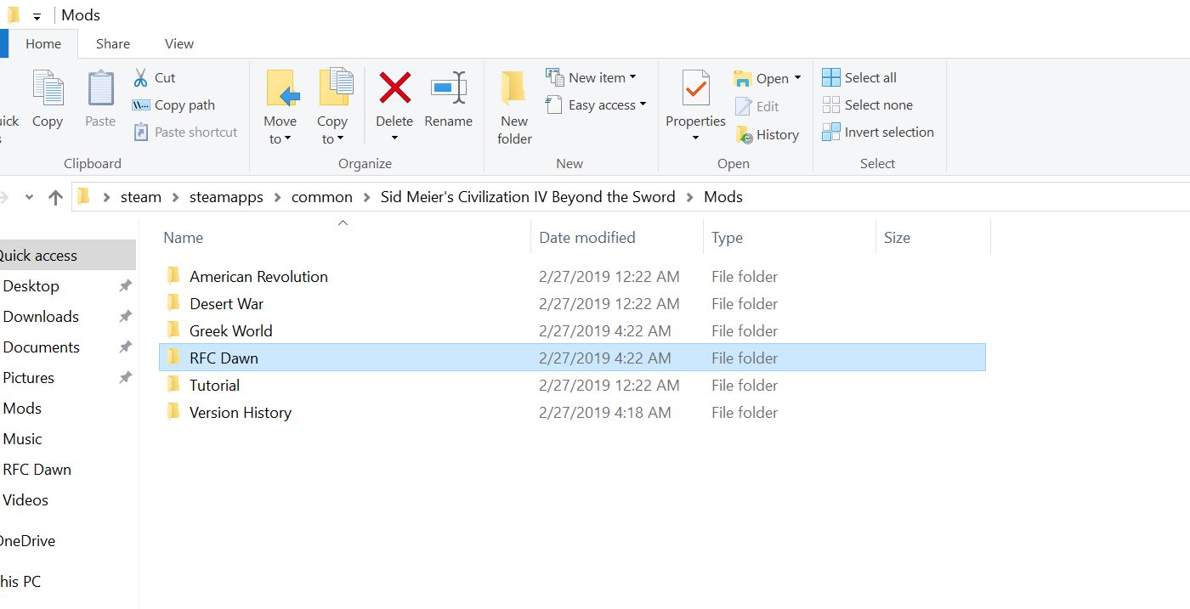Switch to the Share ribbon tab
The height and width of the screenshot is (609, 1190).
113,44
